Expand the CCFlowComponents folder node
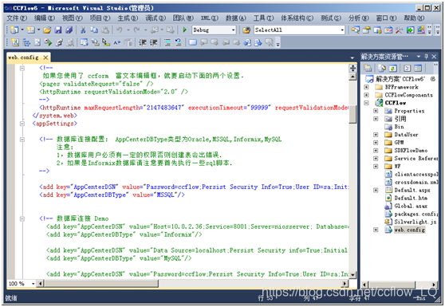 pos(366,95)
